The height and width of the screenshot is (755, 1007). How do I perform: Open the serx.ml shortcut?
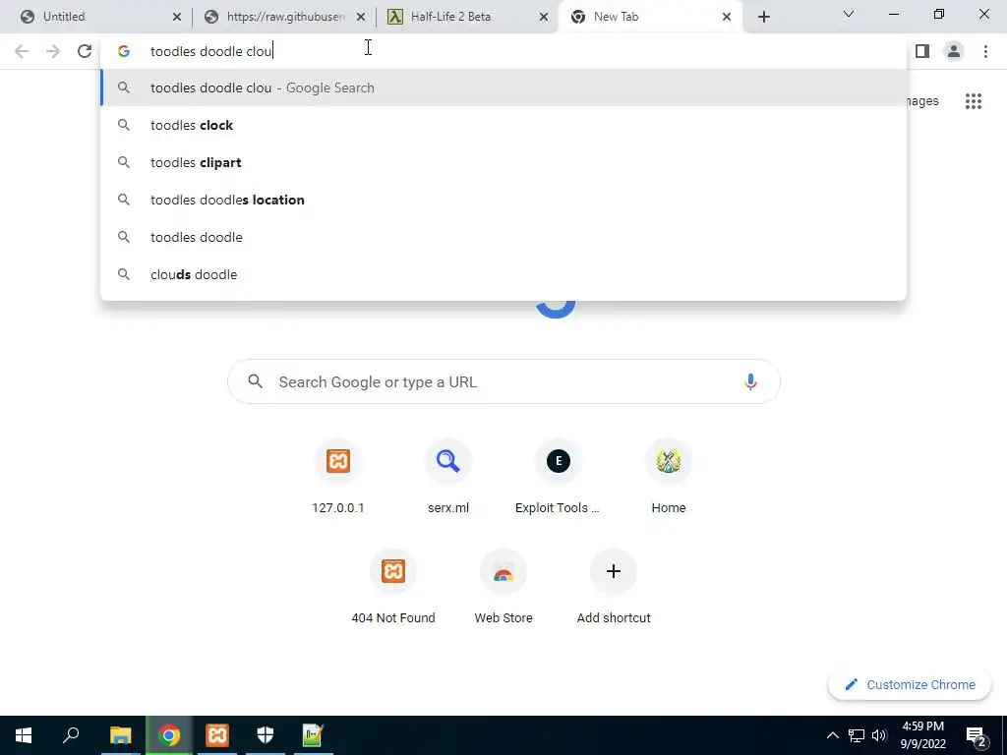[448, 478]
